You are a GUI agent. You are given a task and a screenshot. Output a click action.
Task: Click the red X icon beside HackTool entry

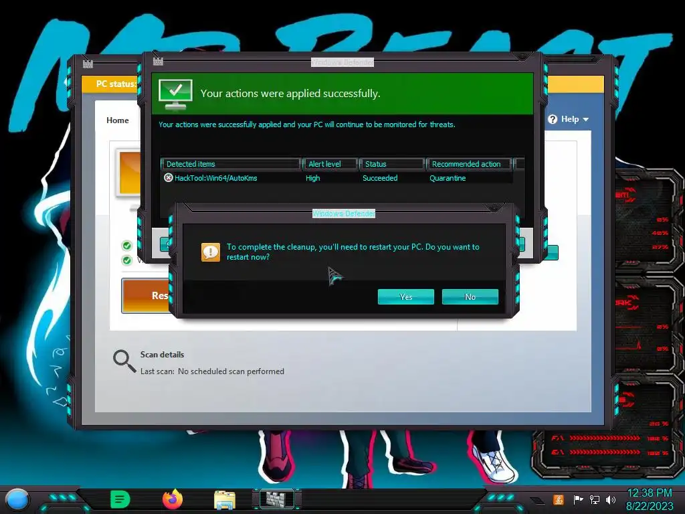click(x=168, y=178)
